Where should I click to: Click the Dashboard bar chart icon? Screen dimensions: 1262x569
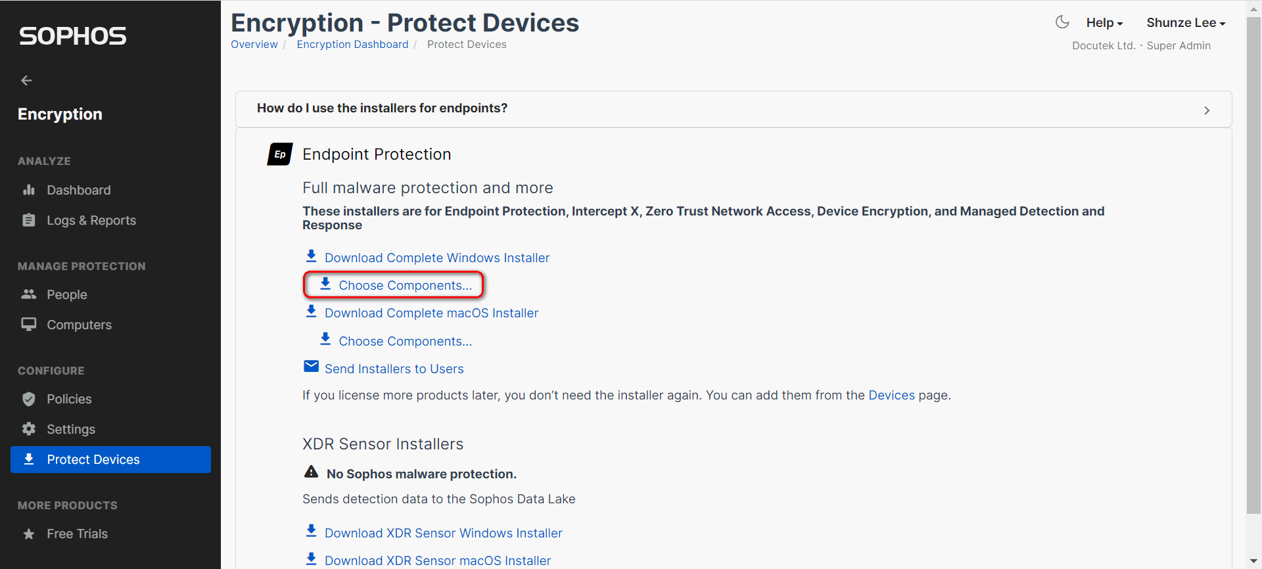29,190
